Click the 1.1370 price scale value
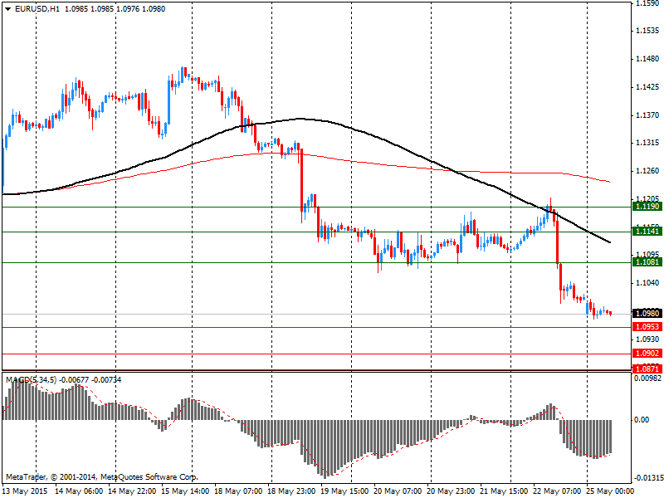This screenshot has height=498, width=664. pyautogui.click(x=648, y=115)
